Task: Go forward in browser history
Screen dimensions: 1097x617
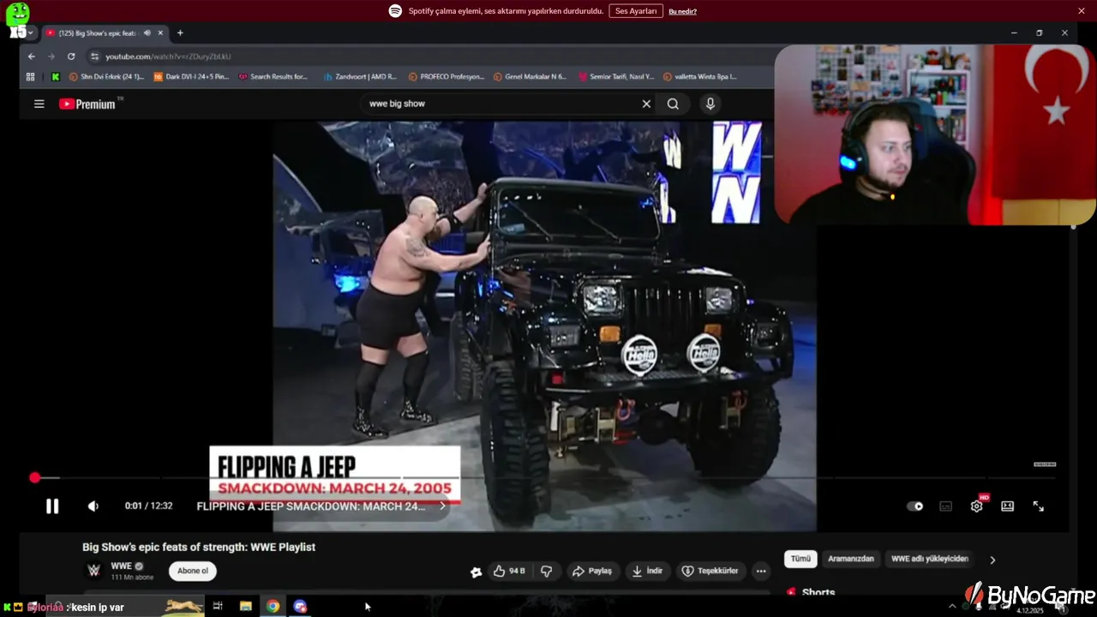Action: pyautogui.click(x=51, y=57)
